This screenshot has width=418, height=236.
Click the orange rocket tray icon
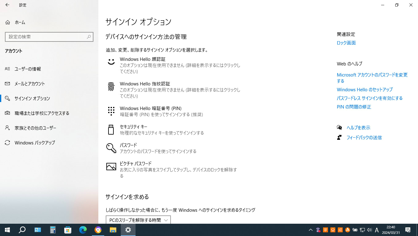tap(340, 230)
